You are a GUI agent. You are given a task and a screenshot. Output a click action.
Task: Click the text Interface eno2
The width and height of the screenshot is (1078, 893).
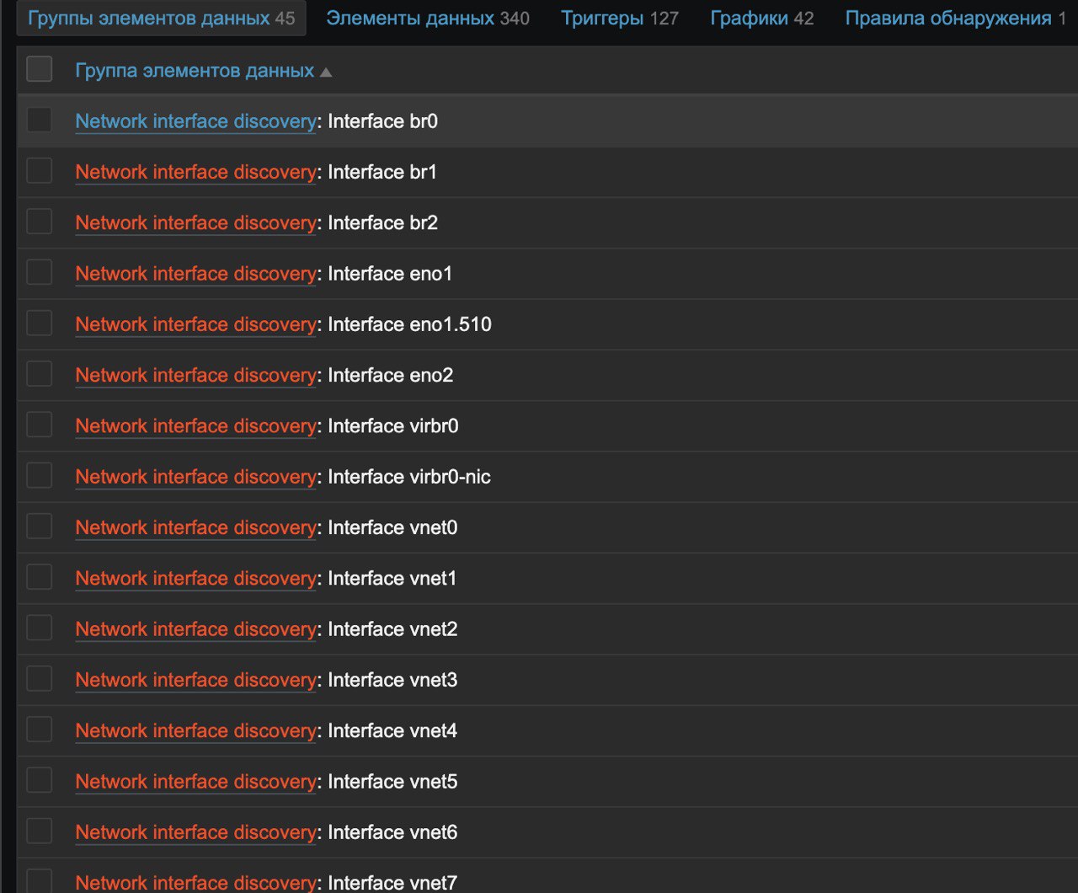pos(391,375)
